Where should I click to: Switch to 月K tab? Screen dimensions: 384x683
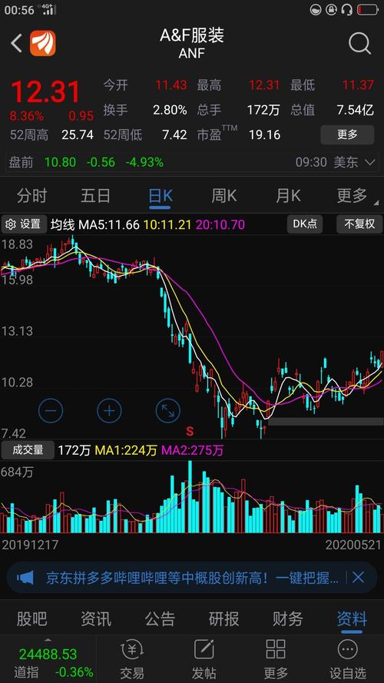click(x=288, y=196)
